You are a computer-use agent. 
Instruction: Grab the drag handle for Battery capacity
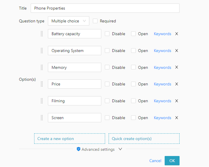click(x=42, y=34)
